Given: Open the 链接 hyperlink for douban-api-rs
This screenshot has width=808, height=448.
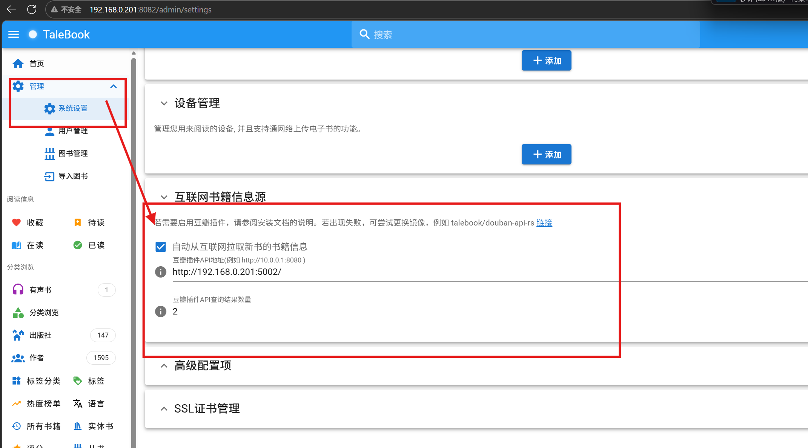Looking at the screenshot, I should [x=544, y=223].
